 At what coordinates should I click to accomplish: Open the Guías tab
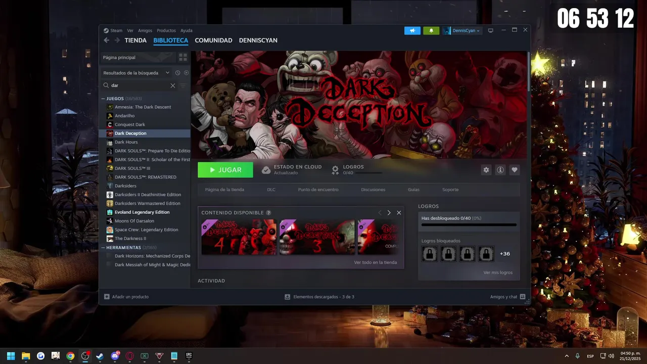413,190
